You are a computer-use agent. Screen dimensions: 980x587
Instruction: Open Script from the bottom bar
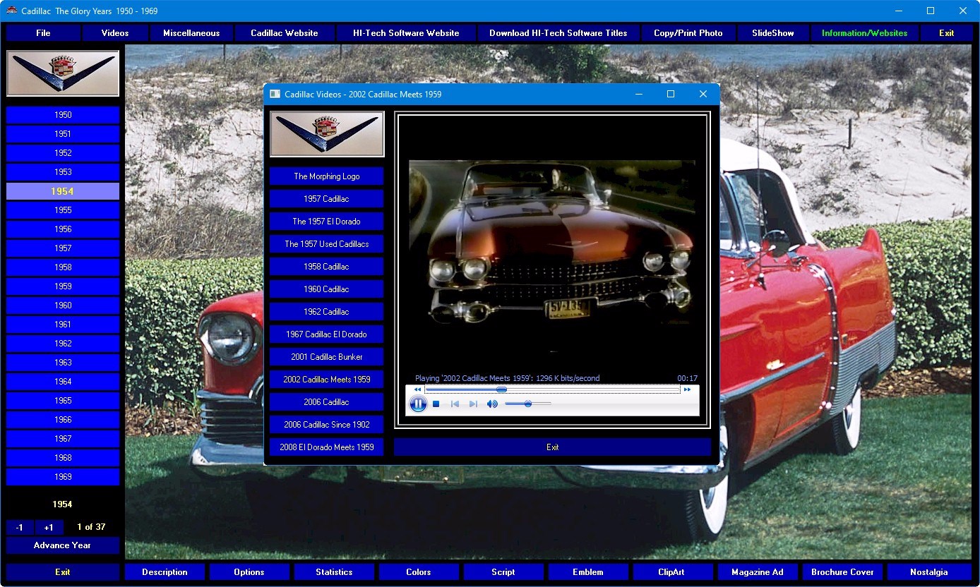click(x=503, y=572)
